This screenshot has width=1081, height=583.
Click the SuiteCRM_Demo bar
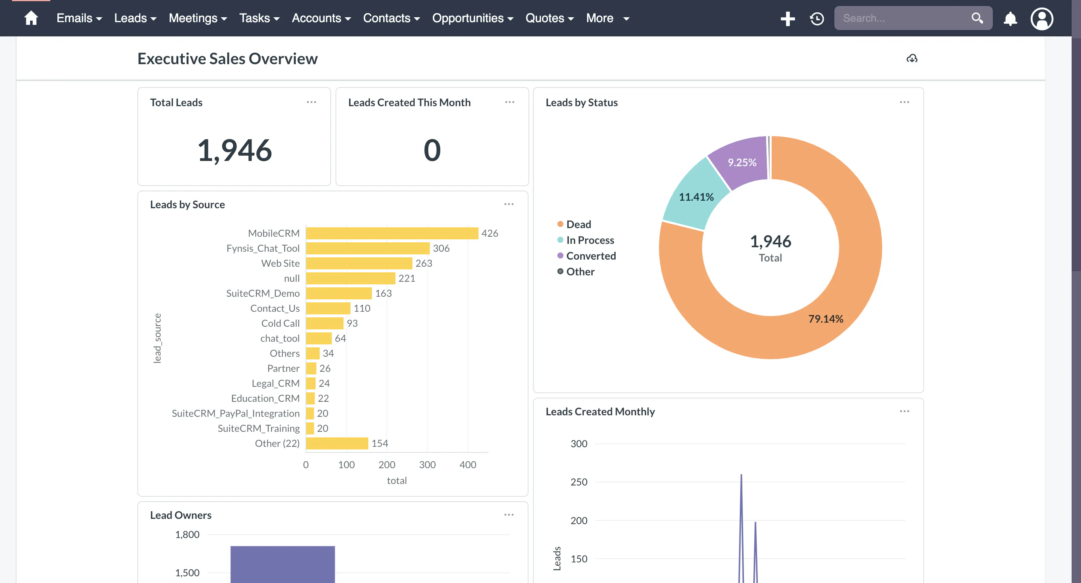(x=339, y=293)
